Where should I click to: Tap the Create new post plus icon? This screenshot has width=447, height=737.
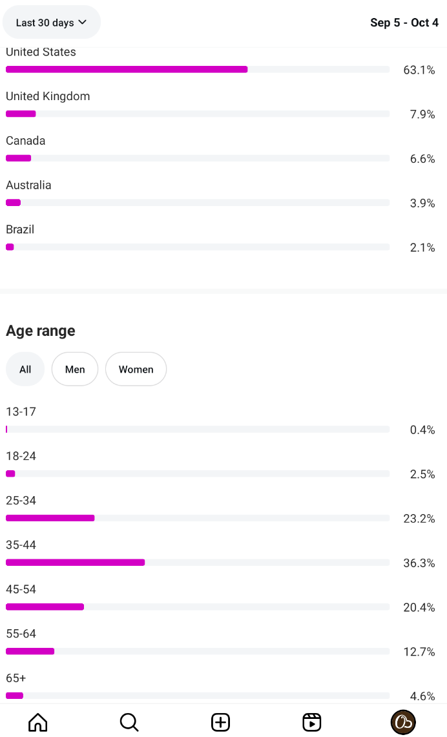click(221, 722)
